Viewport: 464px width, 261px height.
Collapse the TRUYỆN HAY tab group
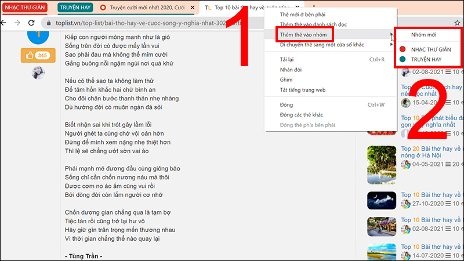[x=75, y=8]
